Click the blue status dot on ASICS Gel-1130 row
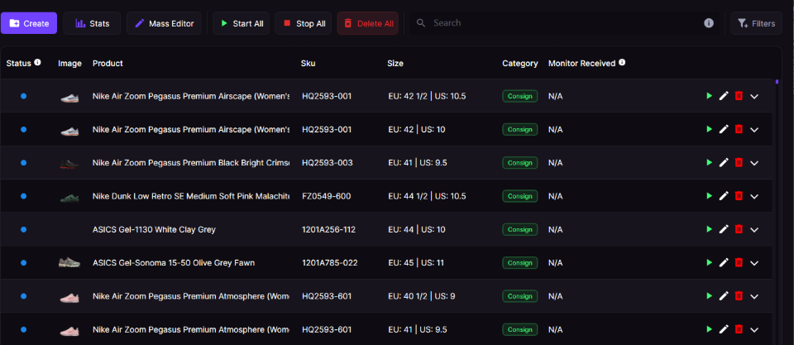The image size is (794, 345). tap(23, 229)
